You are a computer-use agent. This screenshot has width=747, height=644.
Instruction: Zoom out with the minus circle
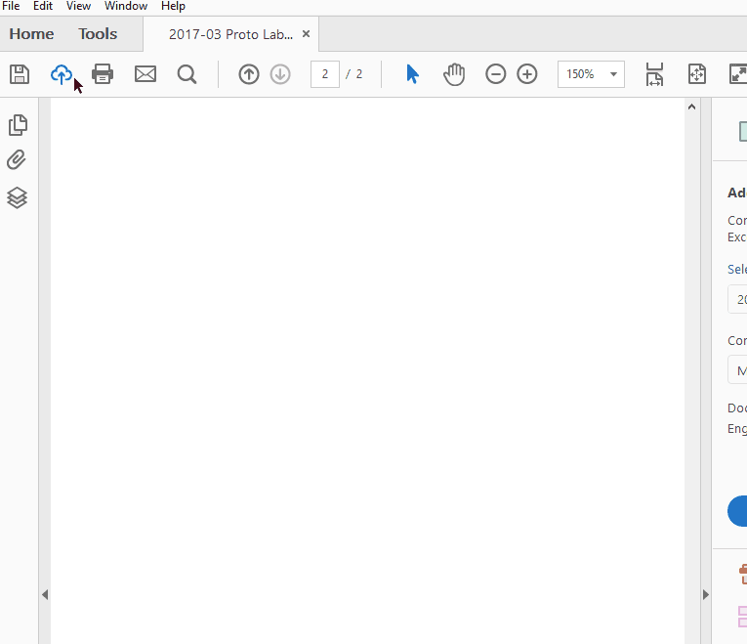(x=495, y=74)
